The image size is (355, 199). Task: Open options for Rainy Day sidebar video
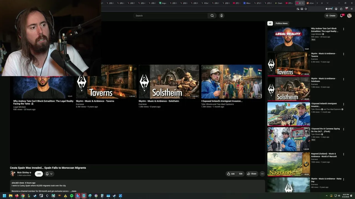coord(344,179)
